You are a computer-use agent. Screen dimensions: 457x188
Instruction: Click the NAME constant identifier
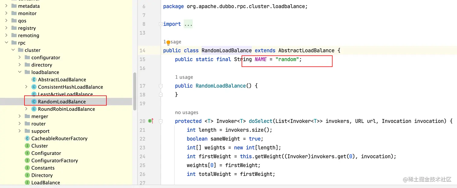[x=261, y=59]
